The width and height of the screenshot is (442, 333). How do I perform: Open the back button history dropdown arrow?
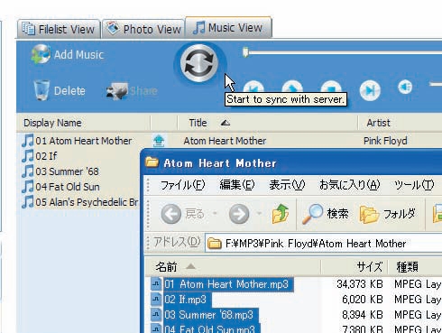pyautogui.click(x=215, y=214)
